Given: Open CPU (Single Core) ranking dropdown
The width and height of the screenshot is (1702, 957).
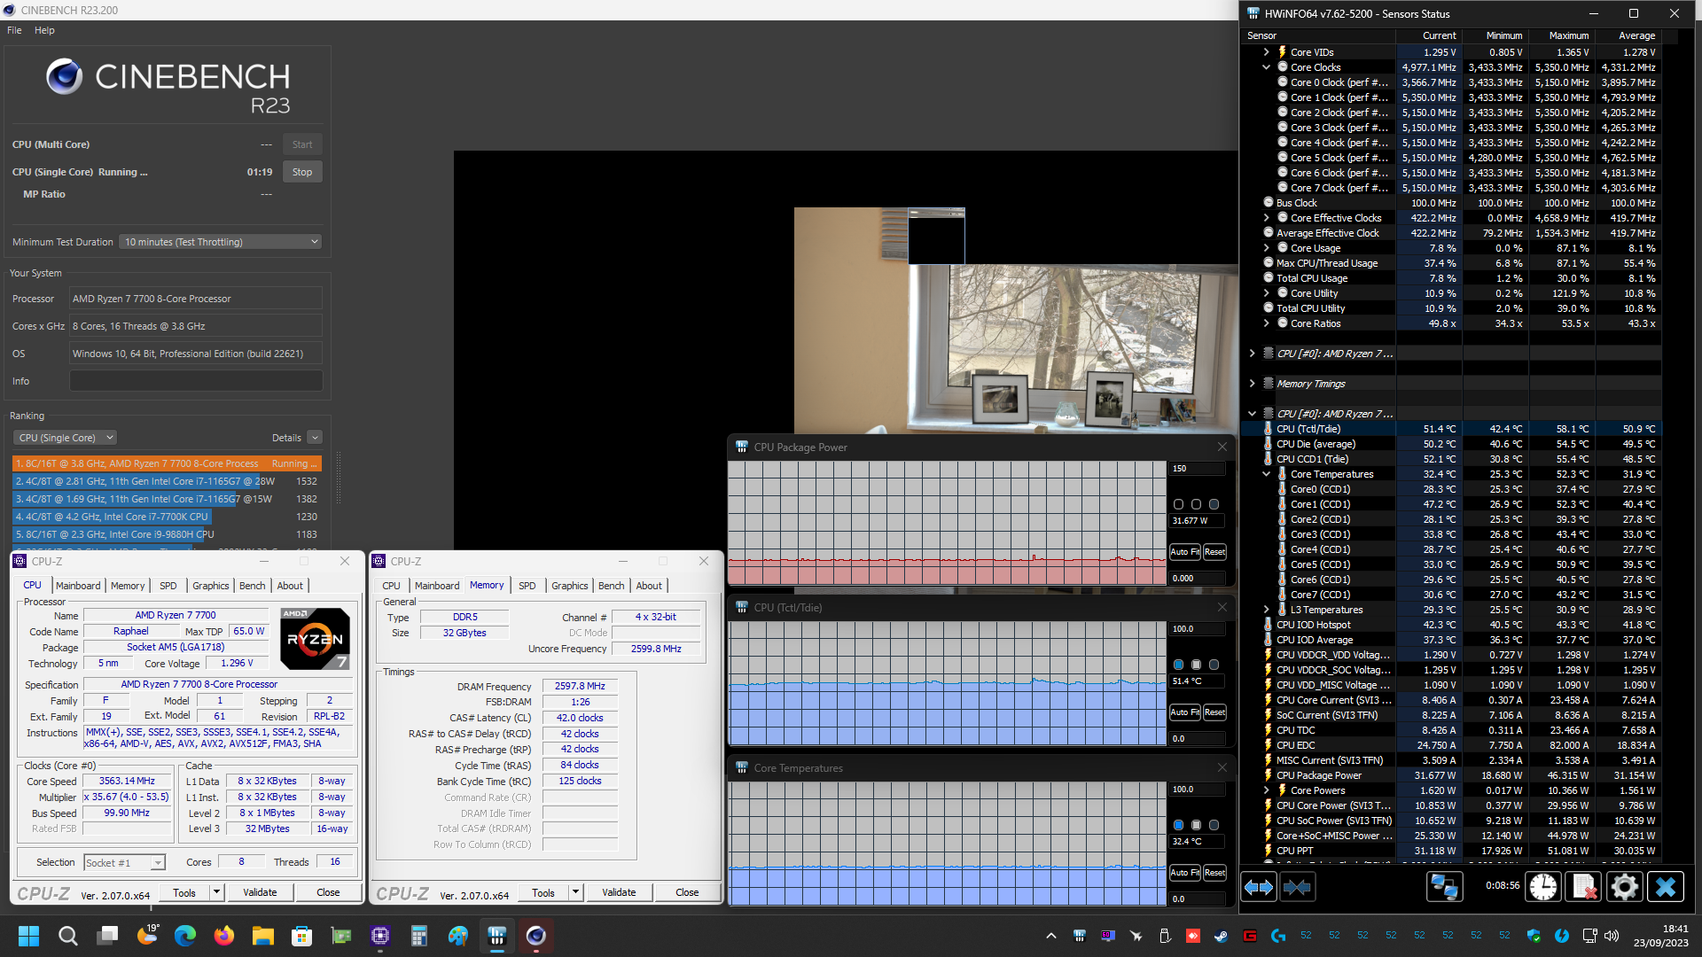Looking at the screenshot, I should click(x=66, y=438).
